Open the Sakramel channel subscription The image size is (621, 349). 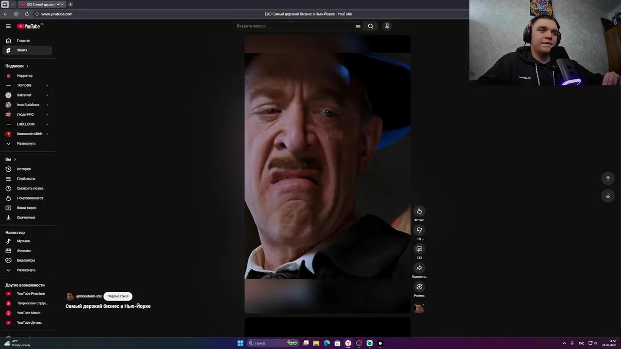pos(27,95)
